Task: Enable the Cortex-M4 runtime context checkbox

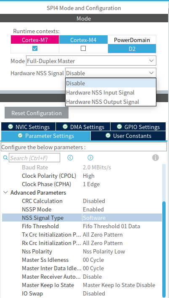Action: coord(83,49)
